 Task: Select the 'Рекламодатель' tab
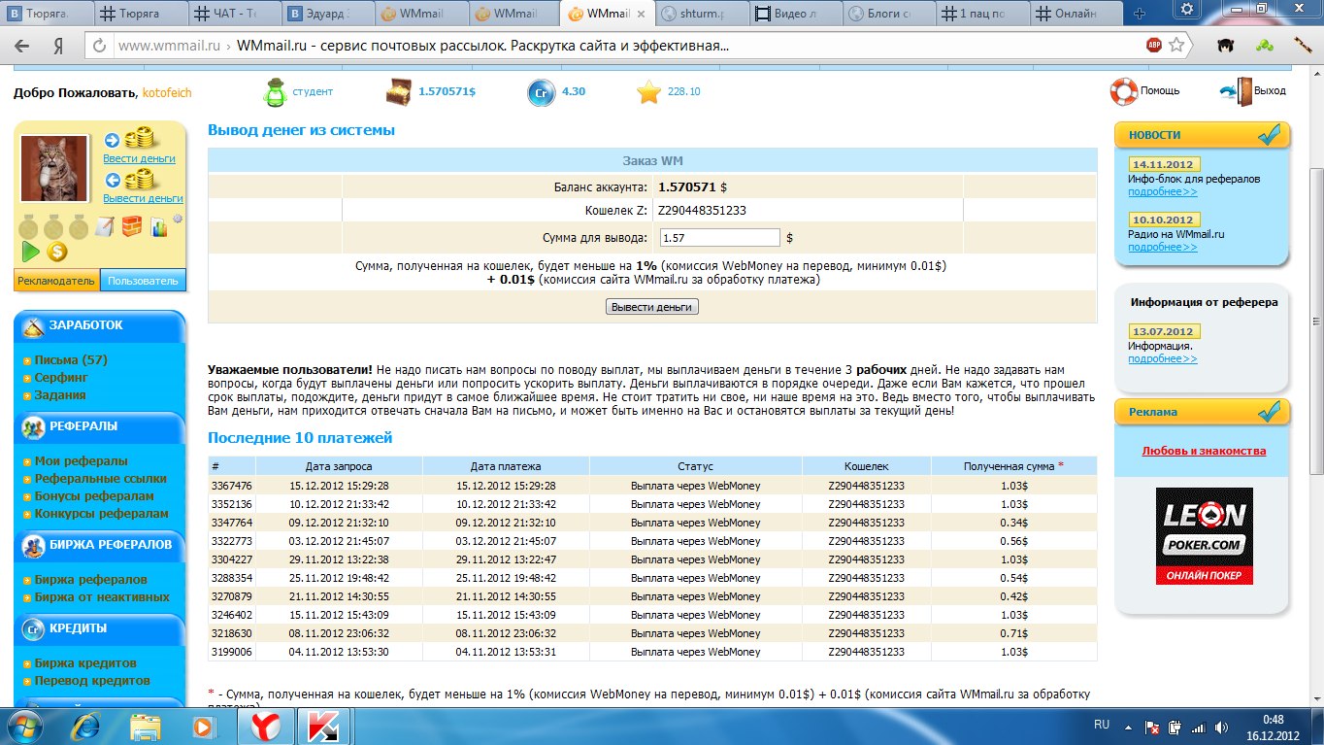pos(56,281)
